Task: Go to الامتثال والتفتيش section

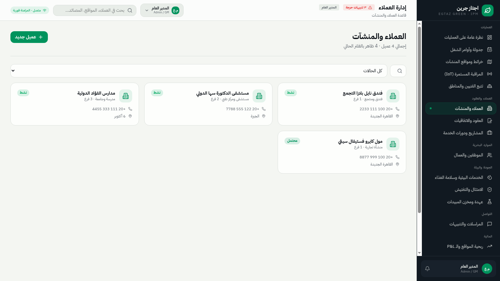Action: point(461,190)
